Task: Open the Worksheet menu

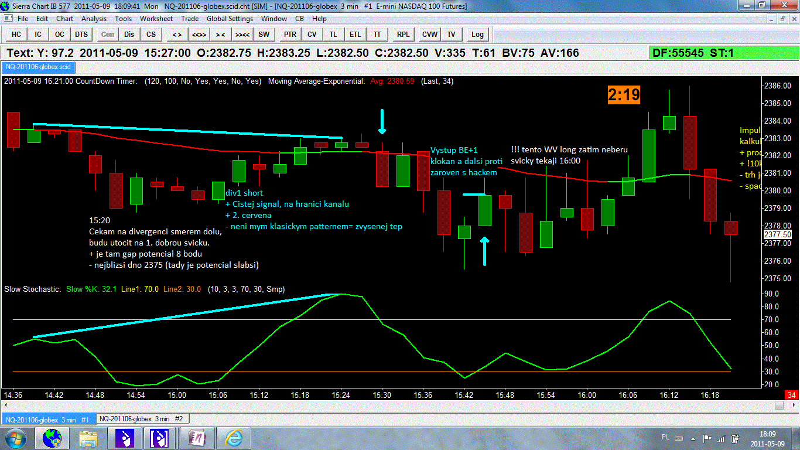Action: point(156,19)
